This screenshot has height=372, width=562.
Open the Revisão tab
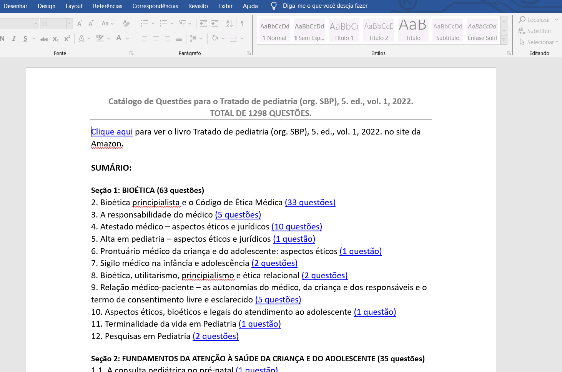coord(198,6)
